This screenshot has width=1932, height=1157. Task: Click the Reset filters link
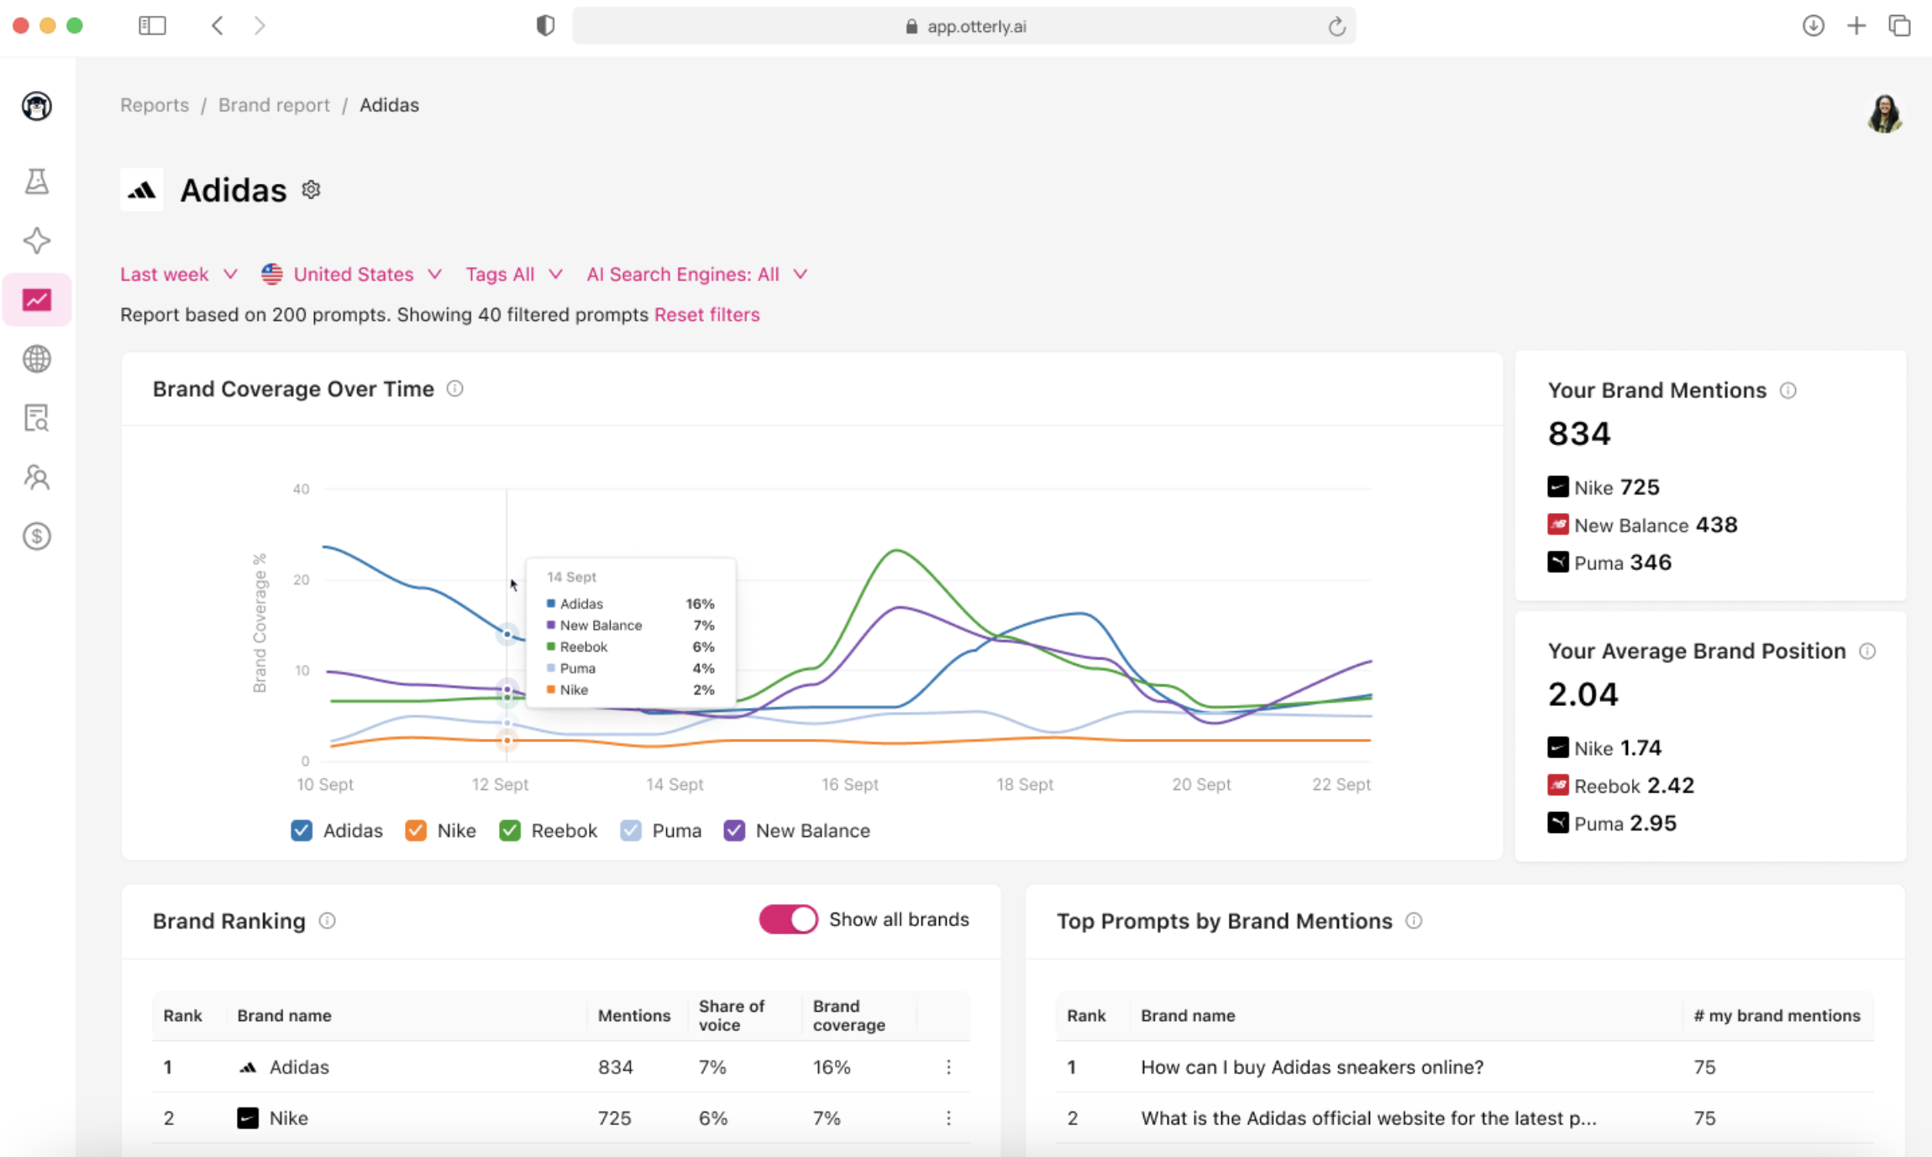point(706,315)
